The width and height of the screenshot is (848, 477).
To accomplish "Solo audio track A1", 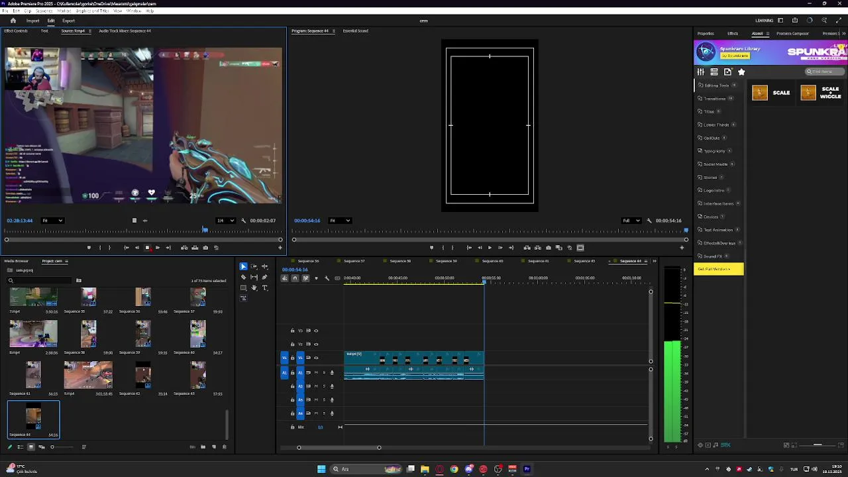I will pyautogui.click(x=324, y=372).
